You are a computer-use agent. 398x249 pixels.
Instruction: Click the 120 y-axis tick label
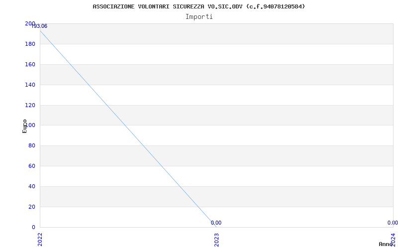30,105
